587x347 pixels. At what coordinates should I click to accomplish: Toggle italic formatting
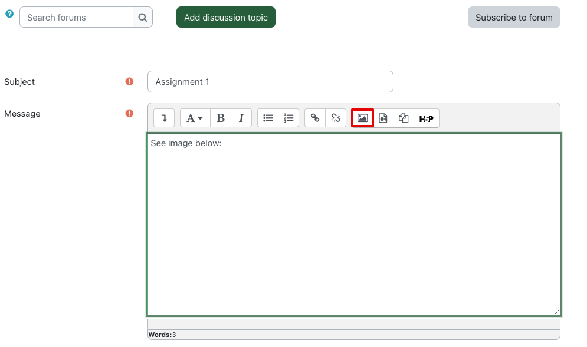click(x=241, y=118)
